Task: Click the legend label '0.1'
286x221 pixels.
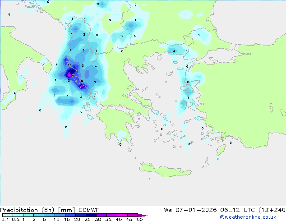Action: 5,219
